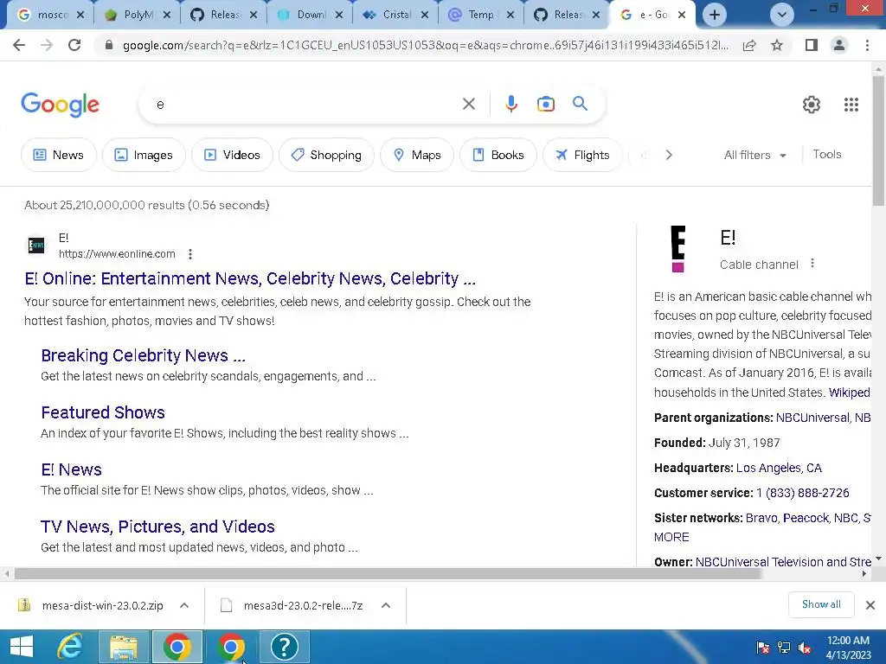Open E! Online main result link
Image resolution: width=886 pixels, height=664 pixels.
click(250, 278)
